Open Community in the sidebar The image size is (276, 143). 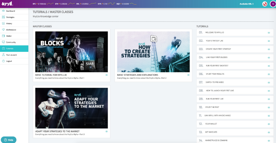[x=14, y=42]
